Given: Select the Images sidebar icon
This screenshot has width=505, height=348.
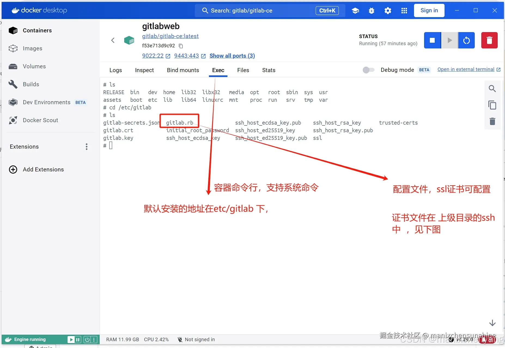Looking at the screenshot, I should click(x=13, y=48).
